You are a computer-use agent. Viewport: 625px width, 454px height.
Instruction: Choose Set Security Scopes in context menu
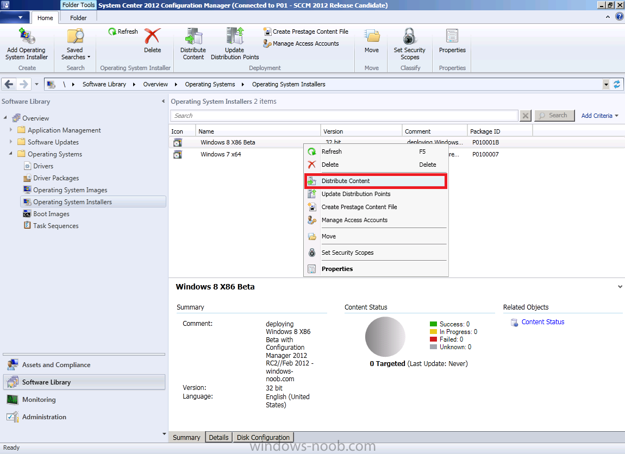[x=376, y=253]
